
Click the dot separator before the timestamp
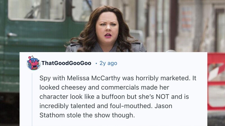click(96, 63)
